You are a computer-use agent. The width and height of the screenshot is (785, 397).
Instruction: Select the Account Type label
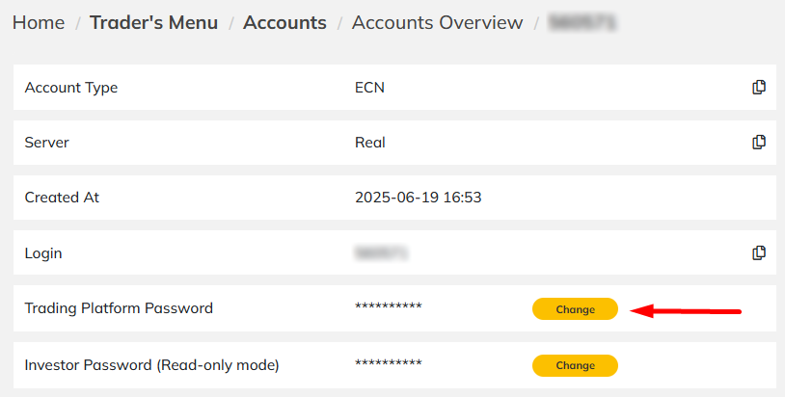pyautogui.click(x=71, y=88)
